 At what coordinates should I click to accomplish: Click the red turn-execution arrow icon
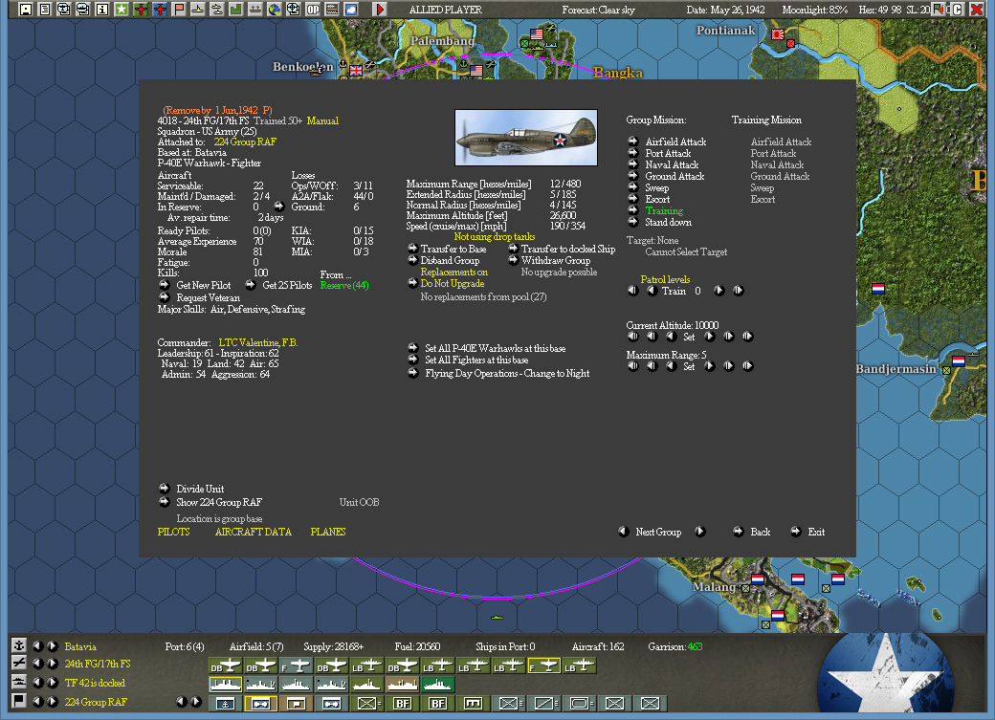379,10
